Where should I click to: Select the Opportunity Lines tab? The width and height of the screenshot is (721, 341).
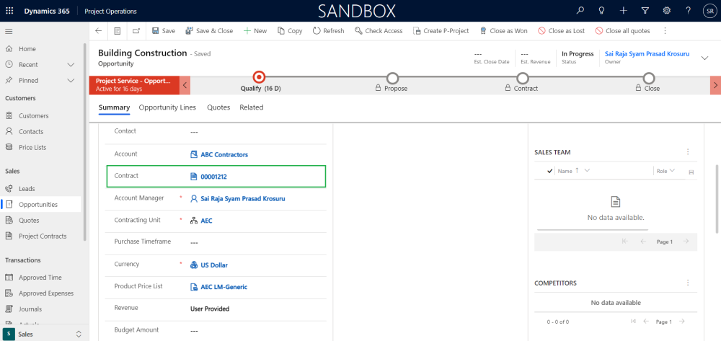[x=167, y=107]
